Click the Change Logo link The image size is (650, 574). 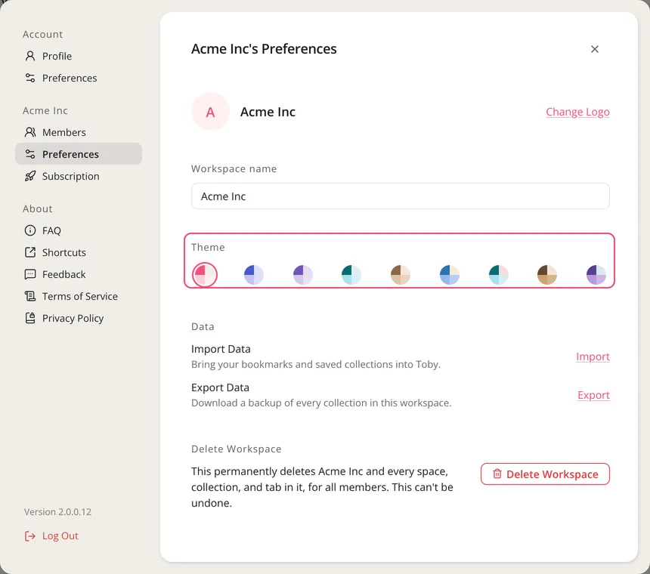click(577, 112)
